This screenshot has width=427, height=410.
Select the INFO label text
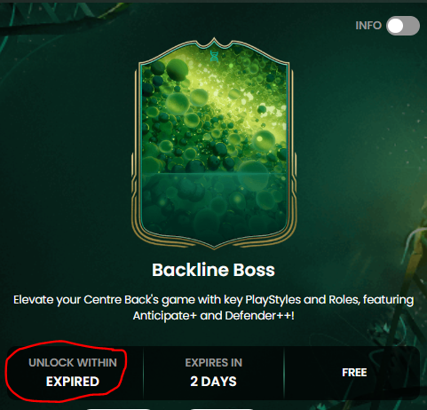pyautogui.click(x=368, y=26)
